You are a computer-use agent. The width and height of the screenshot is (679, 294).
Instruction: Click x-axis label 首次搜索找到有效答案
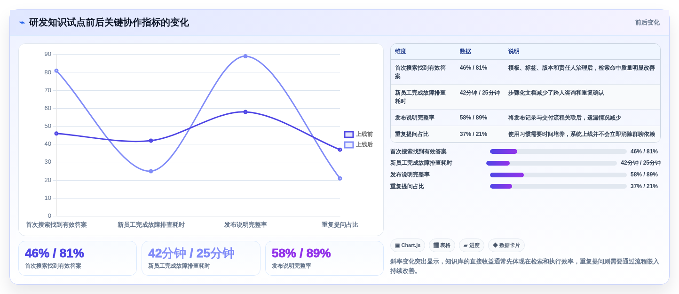[x=56, y=225]
